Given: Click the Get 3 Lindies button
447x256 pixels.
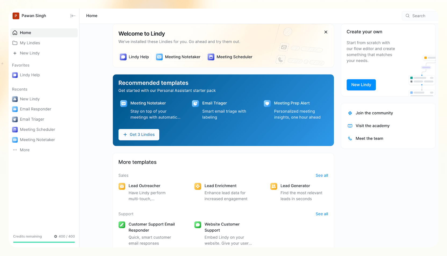Looking at the screenshot, I should 139,135.
